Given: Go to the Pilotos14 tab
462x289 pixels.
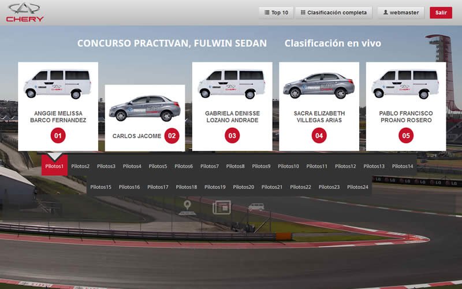Looking at the screenshot, I should point(403,166).
